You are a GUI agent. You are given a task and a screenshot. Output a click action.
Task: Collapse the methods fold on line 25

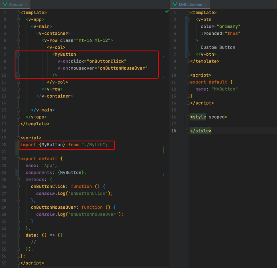tap(18, 179)
